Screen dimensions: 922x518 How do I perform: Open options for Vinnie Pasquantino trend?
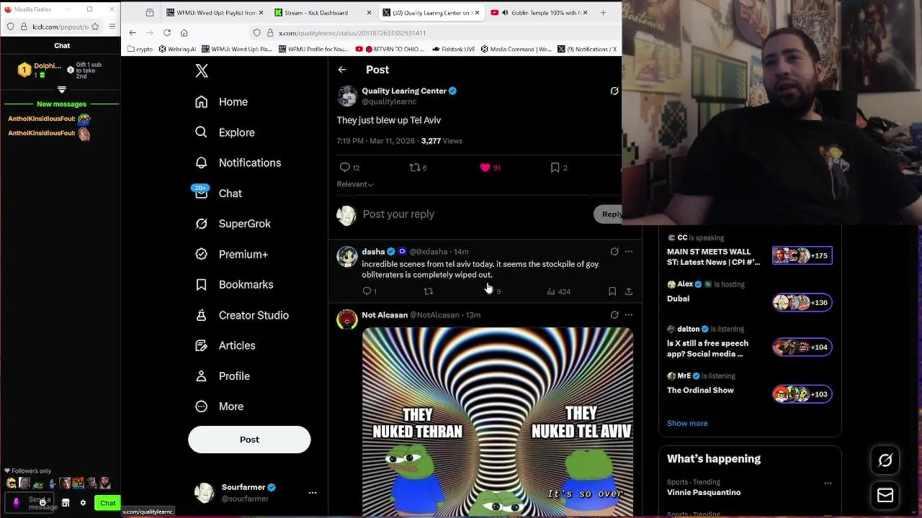828,483
